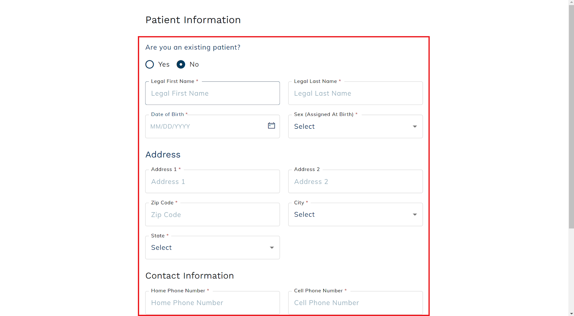The image size is (574, 316).
Task: Click the Home Phone Number field
Action: point(212,303)
